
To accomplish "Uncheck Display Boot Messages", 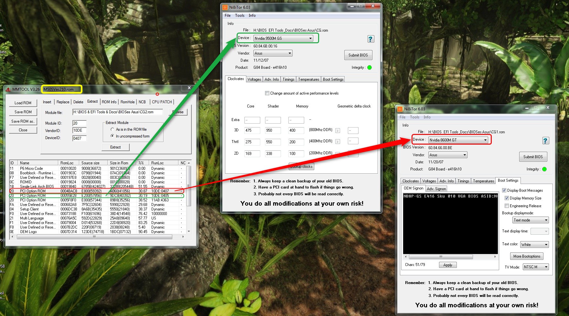I will pos(504,190).
